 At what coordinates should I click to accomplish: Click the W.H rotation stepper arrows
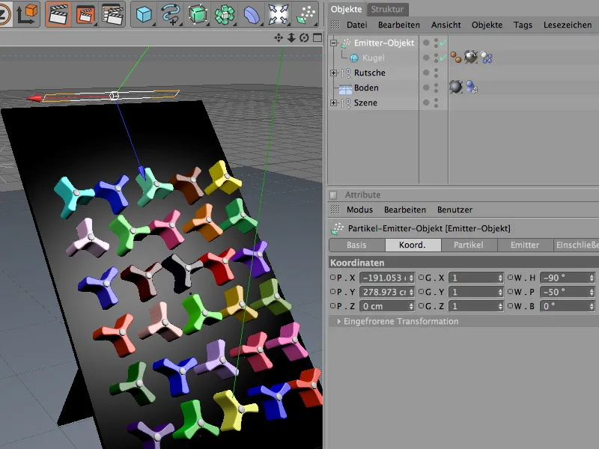pos(592,277)
